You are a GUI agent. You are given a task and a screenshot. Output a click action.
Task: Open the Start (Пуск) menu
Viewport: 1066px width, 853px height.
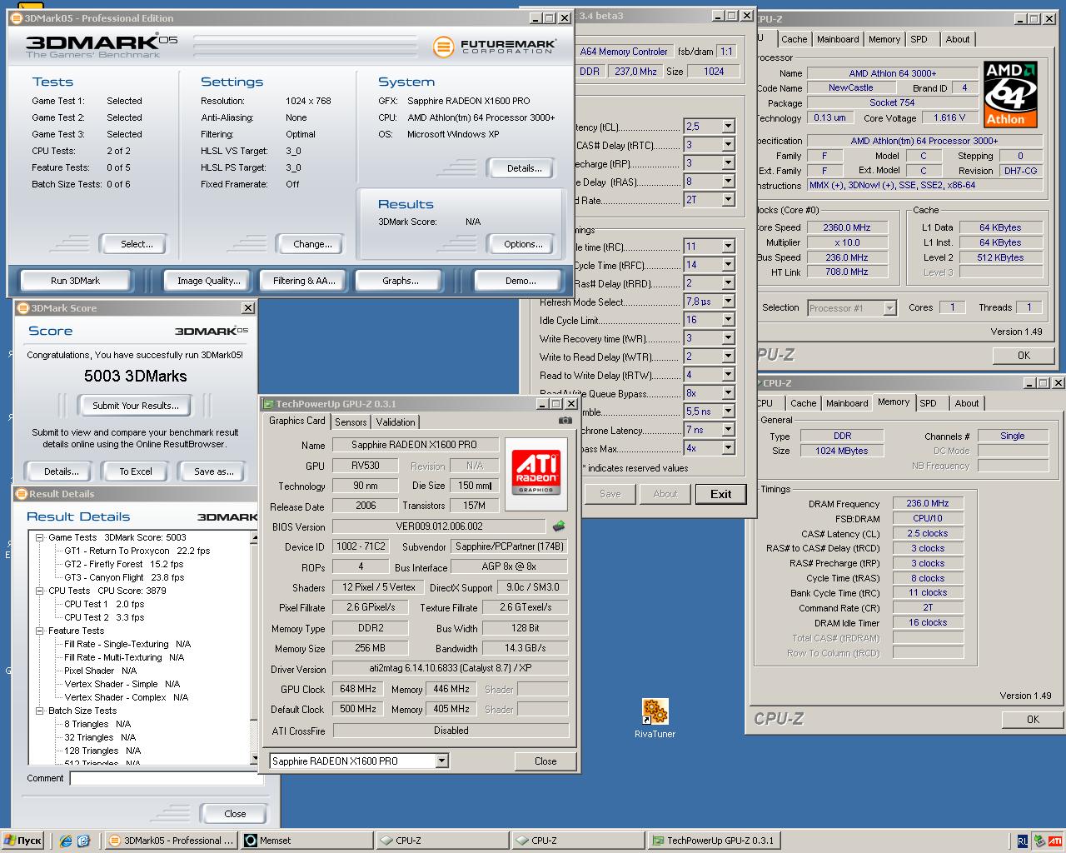23,841
